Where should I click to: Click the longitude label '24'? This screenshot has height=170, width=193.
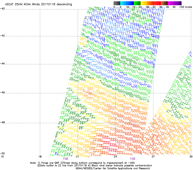click(115, 157)
